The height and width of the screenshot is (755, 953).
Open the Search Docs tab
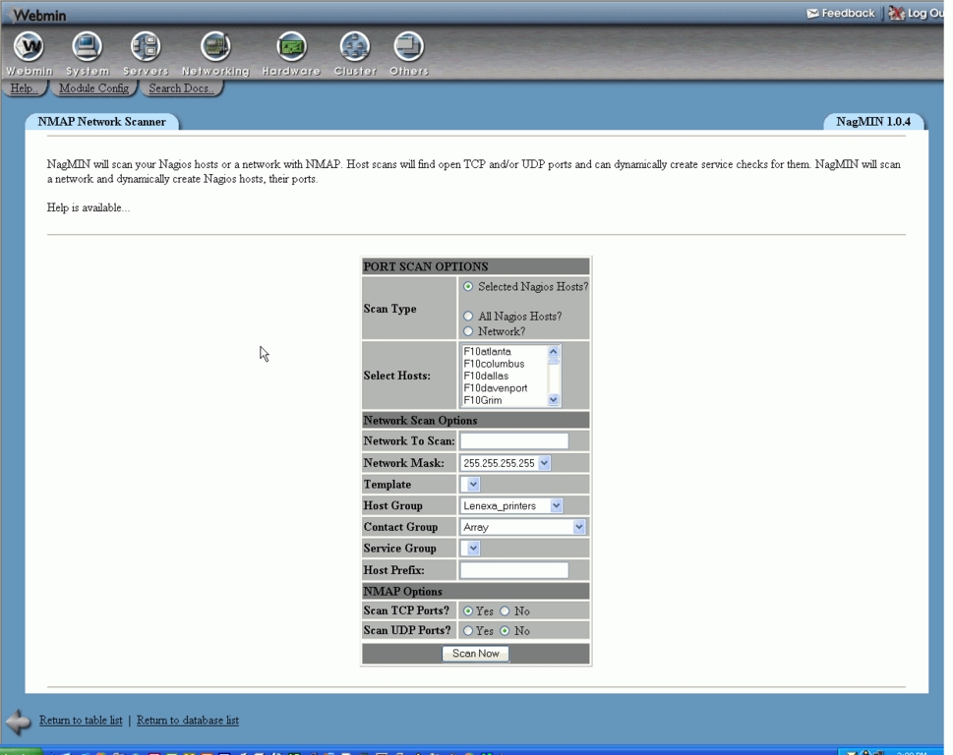[x=180, y=88]
